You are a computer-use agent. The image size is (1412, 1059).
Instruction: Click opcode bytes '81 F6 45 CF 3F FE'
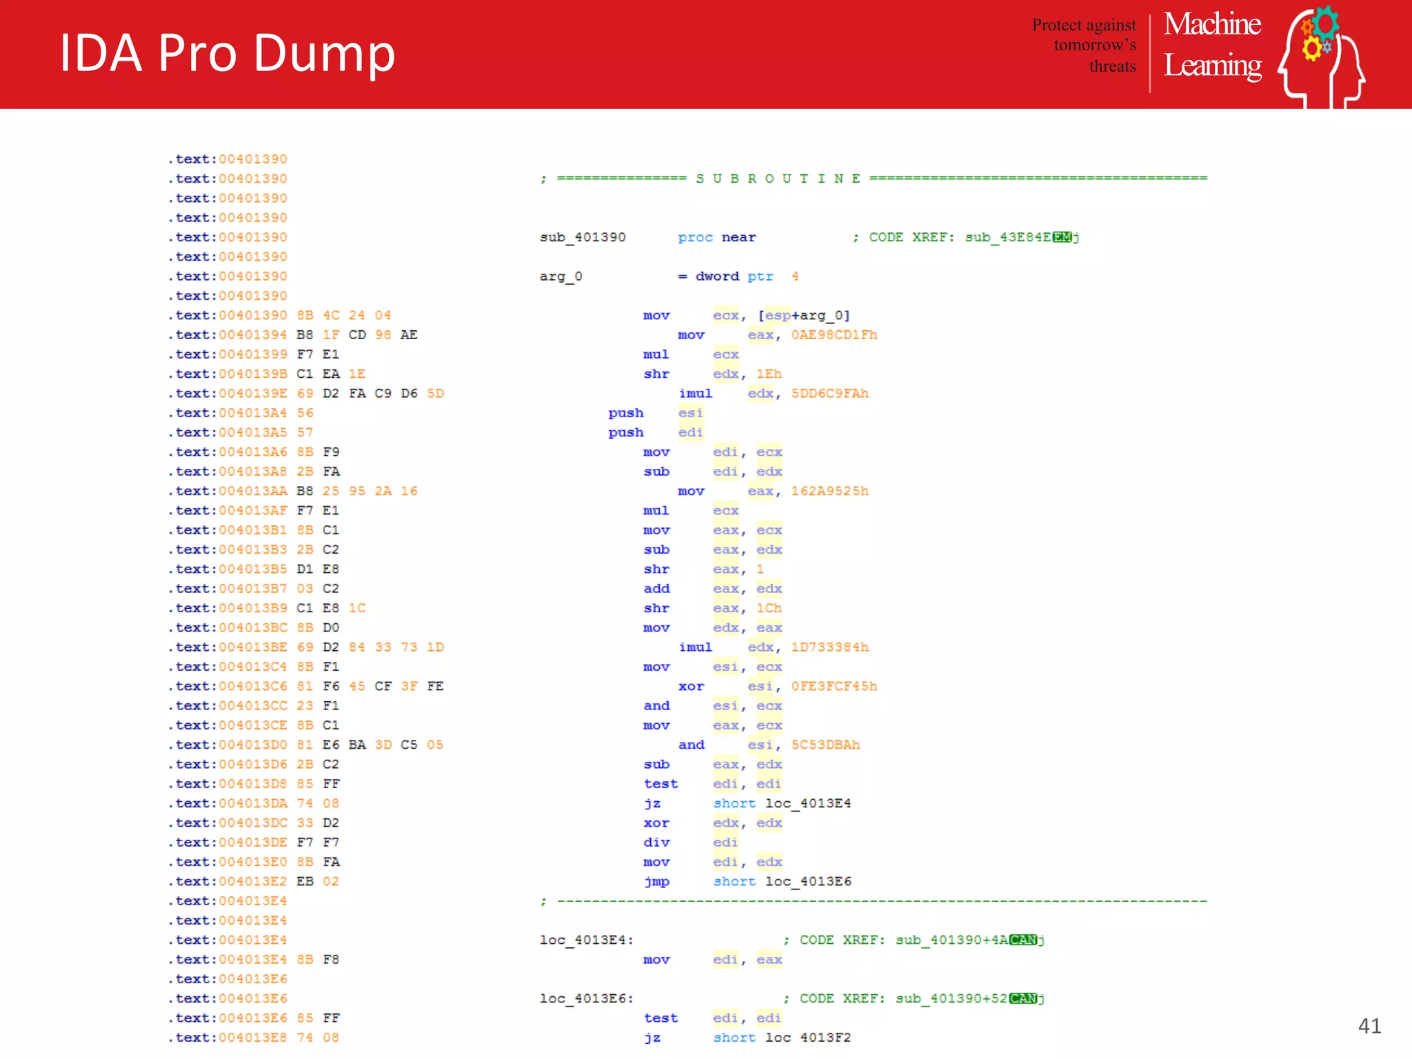click(x=370, y=687)
